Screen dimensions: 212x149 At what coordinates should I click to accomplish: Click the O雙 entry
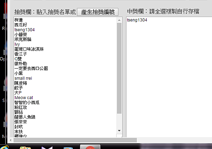18,59
